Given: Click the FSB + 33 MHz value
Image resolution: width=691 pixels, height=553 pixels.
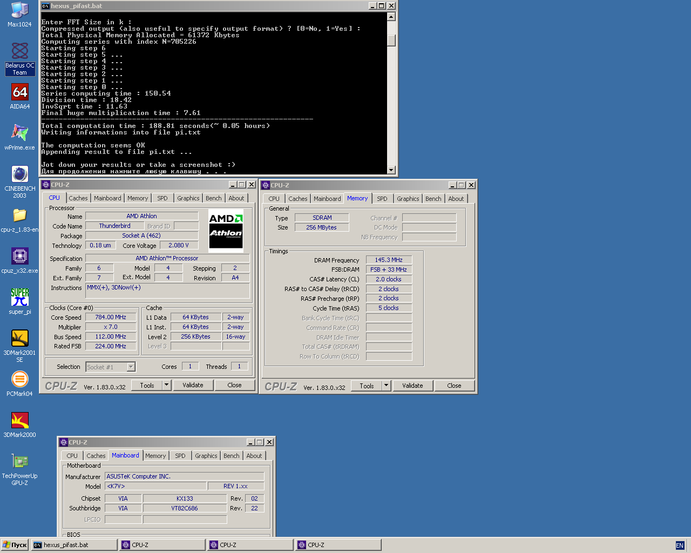Looking at the screenshot, I should point(389,270).
